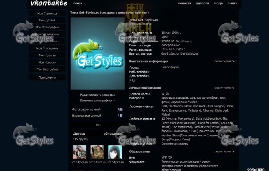Click новости in the top navigation
Screen dimensions: 269x171
(x=185, y=3)
